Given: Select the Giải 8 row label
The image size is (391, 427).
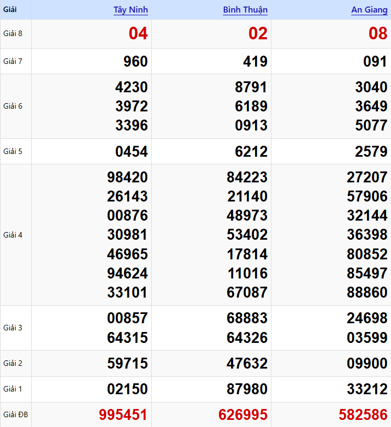Looking at the screenshot, I should 13,34.
